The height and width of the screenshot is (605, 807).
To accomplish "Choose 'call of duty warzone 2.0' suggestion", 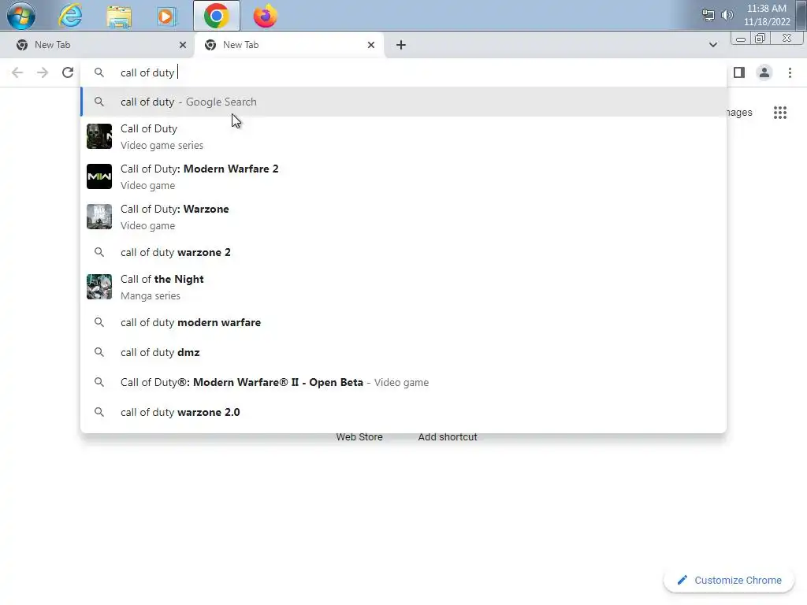I will [403, 412].
